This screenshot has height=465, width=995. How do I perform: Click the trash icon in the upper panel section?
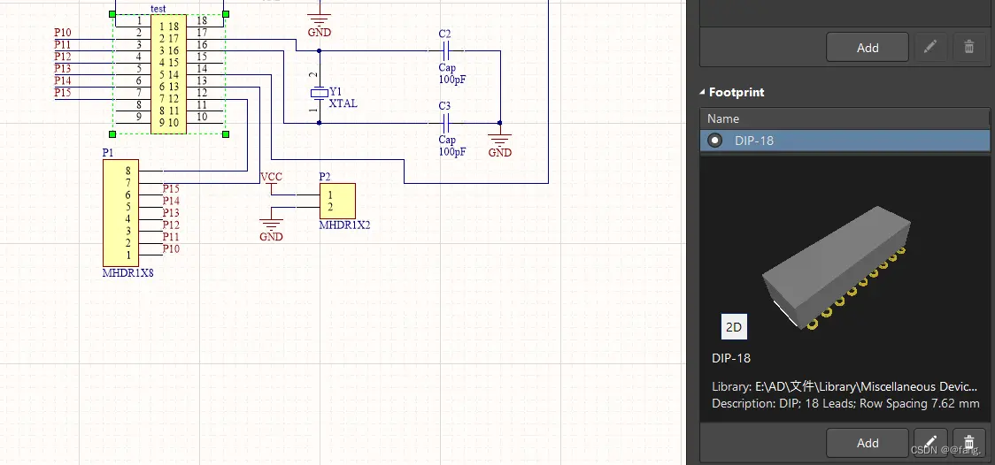[968, 47]
